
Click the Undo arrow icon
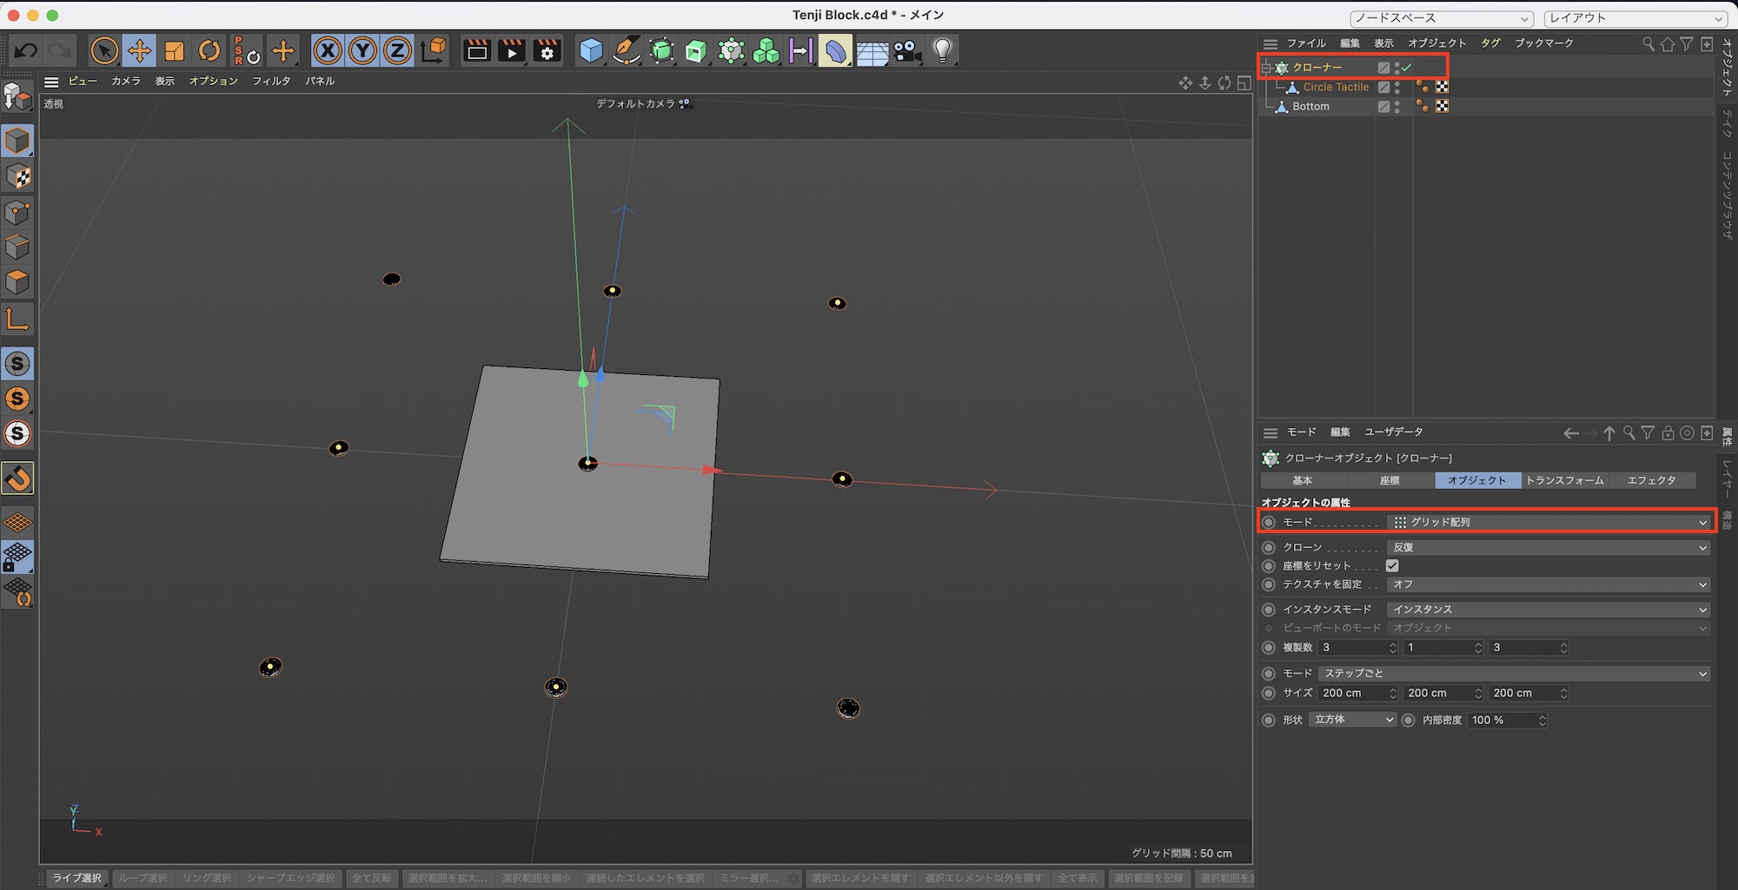(26, 51)
